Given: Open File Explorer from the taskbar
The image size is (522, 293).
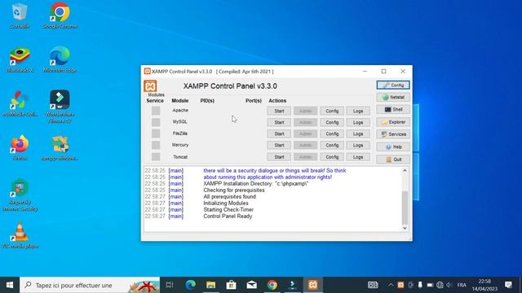Looking at the screenshot, I should [x=210, y=285].
